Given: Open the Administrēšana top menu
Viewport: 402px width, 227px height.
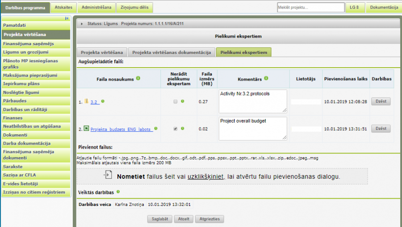Looking at the screenshot, I should [x=96, y=7].
